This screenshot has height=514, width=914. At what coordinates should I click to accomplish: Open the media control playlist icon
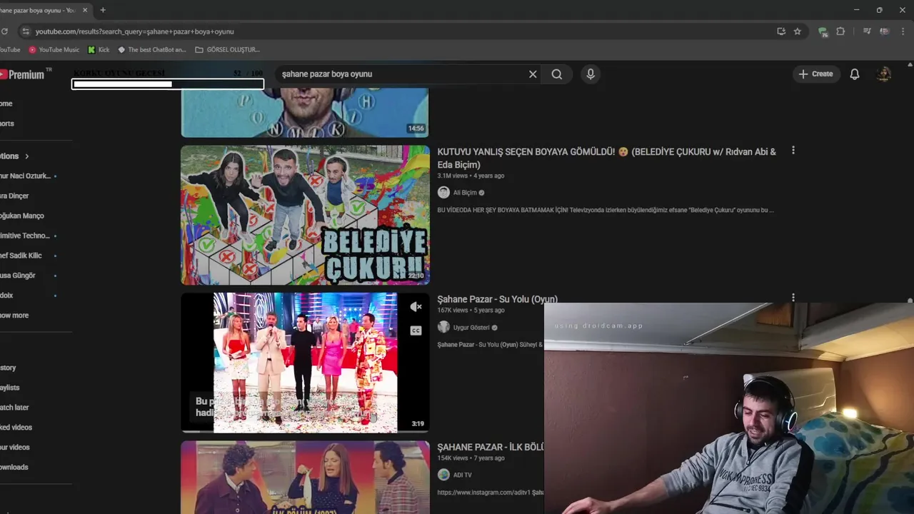tap(867, 31)
